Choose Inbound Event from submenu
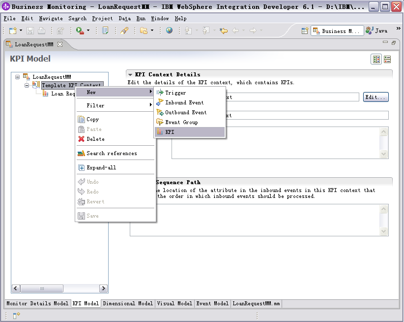This screenshot has width=404, height=322. (x=190, y=102)
